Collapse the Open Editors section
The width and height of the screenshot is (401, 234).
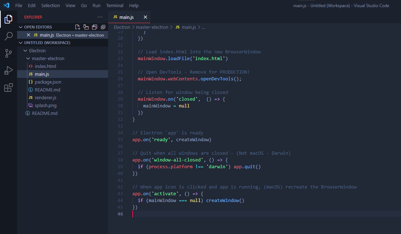pos(21,27)
